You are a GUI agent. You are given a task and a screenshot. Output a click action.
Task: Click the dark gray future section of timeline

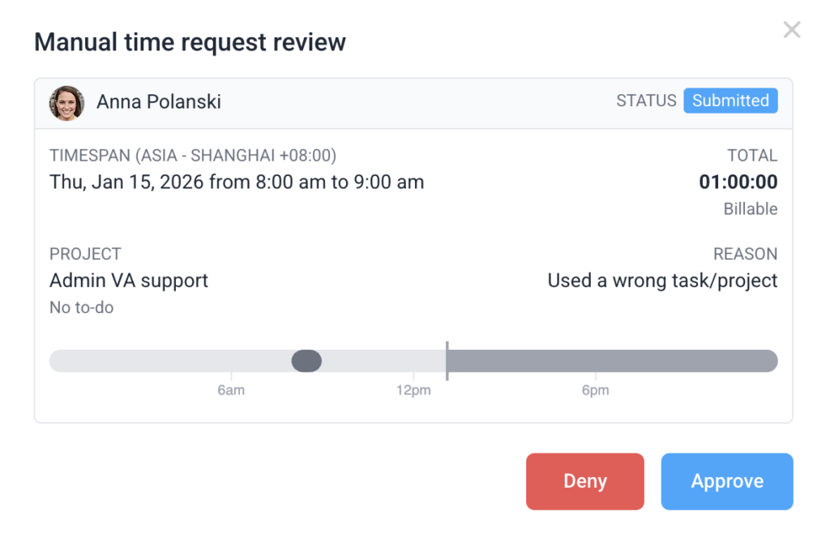612,361
